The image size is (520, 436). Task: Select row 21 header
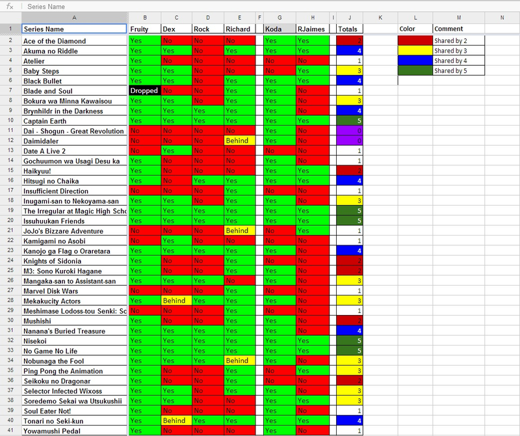pyautogui.click(x=10, y=230)
